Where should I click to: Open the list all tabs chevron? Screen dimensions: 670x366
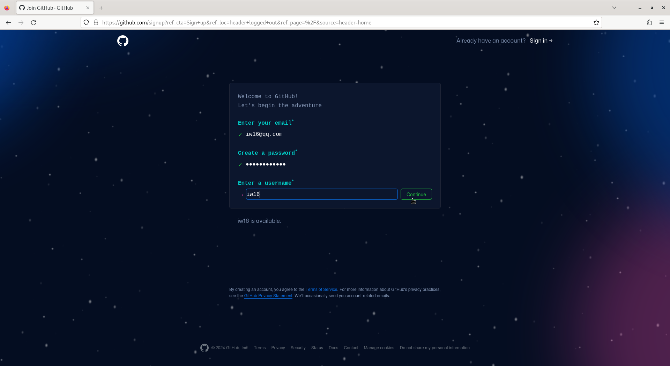pos(614,8)
